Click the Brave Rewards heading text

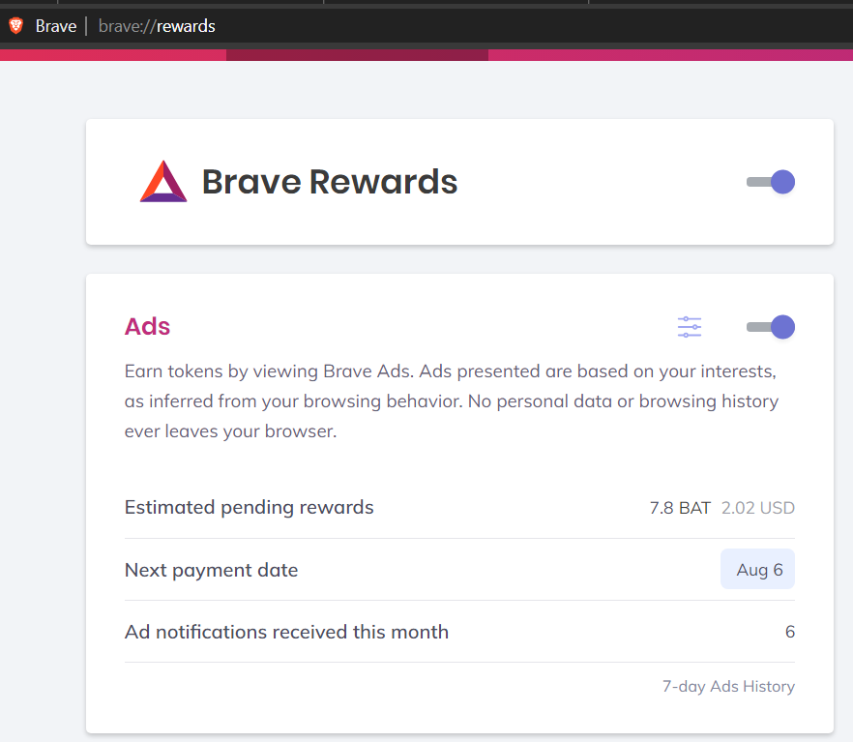[x=329, y=182]
